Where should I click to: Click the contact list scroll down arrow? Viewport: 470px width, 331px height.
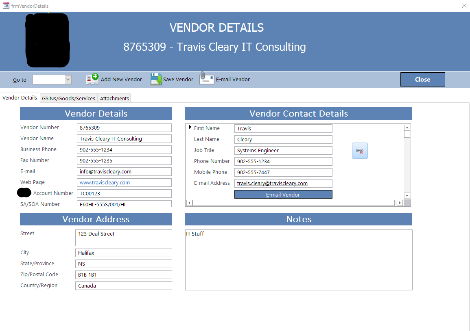[x=407, y=196]
